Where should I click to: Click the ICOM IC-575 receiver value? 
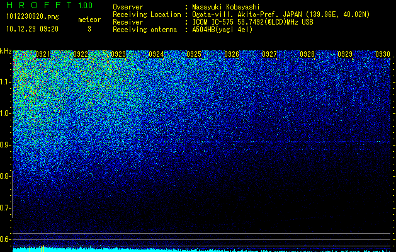tap(252, 22)
